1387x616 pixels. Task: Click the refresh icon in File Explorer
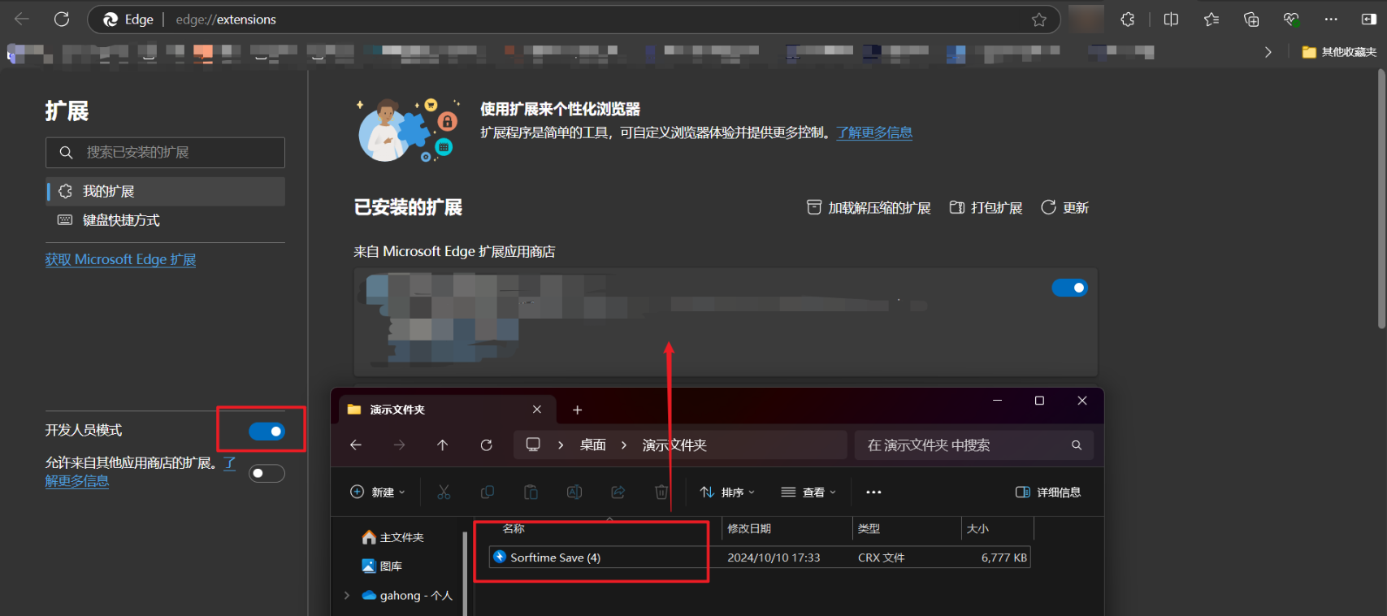(486, 445)
